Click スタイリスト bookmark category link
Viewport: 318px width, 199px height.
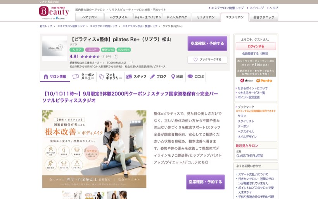point(246,121)
